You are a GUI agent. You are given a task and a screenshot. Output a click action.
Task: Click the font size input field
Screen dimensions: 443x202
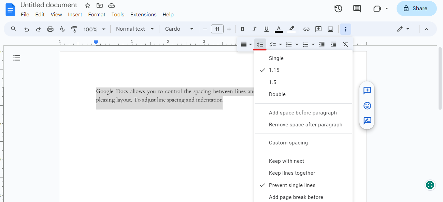[217, 29]
